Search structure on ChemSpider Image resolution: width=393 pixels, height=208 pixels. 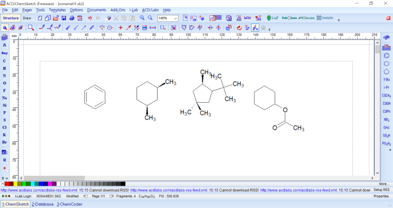pos(325,18)
